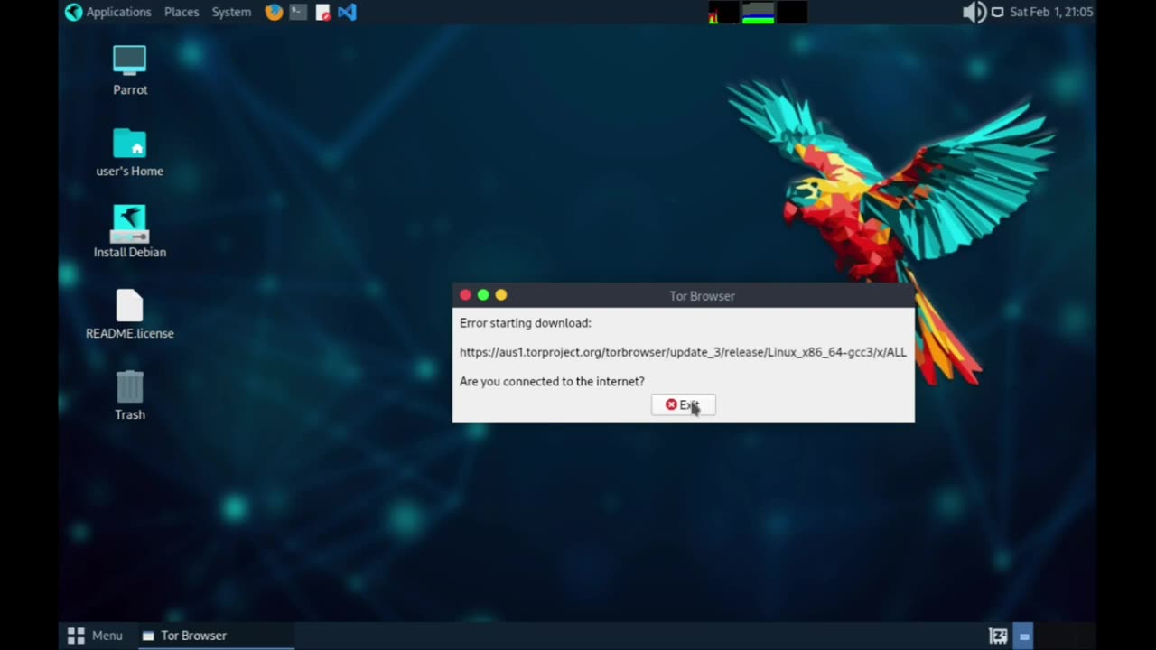
Task: Click the Parrot logo icon in top panel
Action: [73, 12]
